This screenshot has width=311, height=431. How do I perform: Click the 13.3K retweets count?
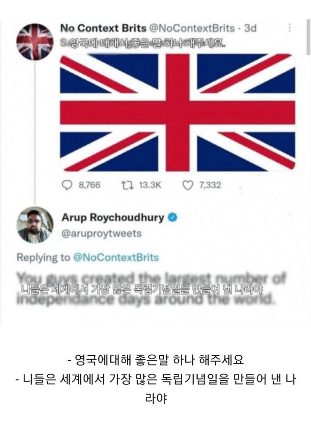pyautogui.click(x=150, y=185)
